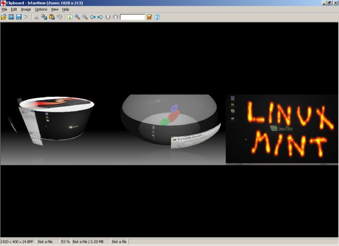
Task: Click '1920 x 400 x 24 BPP' status text
Action: coord(17,242)
